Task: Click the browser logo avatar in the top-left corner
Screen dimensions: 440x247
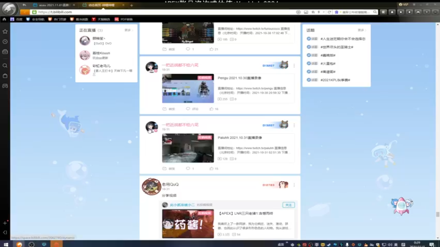Action: (9, 9)
